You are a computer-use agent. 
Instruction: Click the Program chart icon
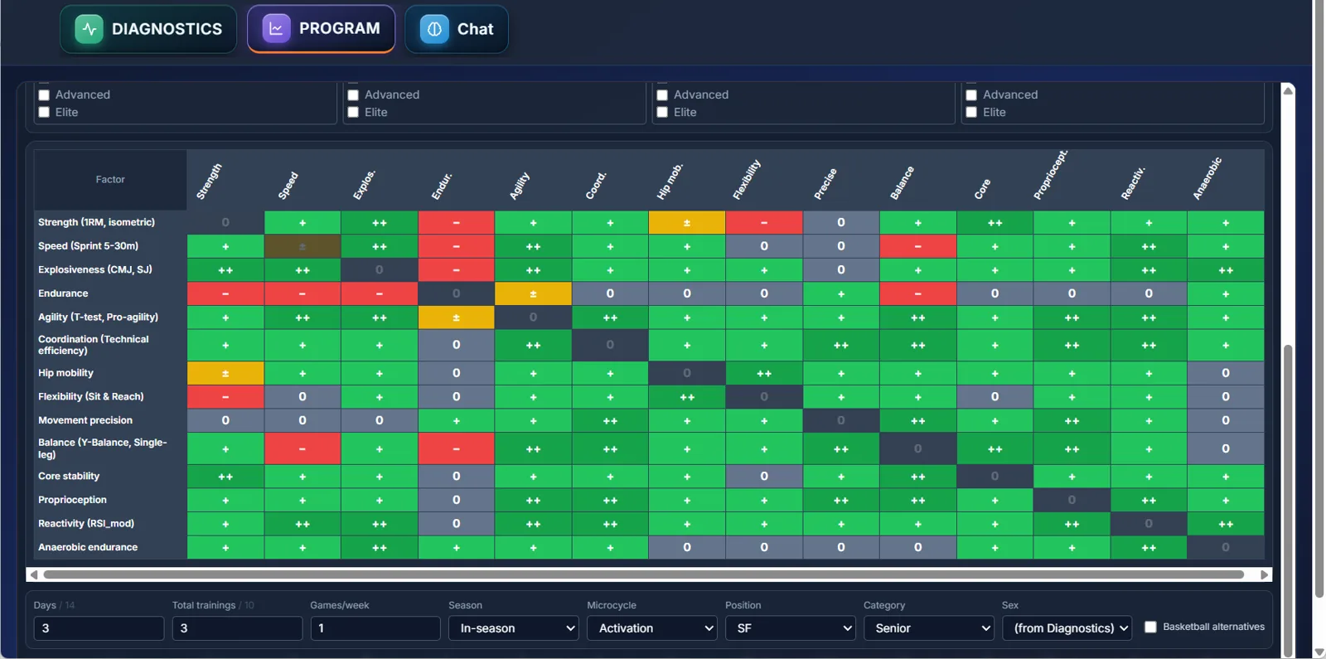[276, 28]
